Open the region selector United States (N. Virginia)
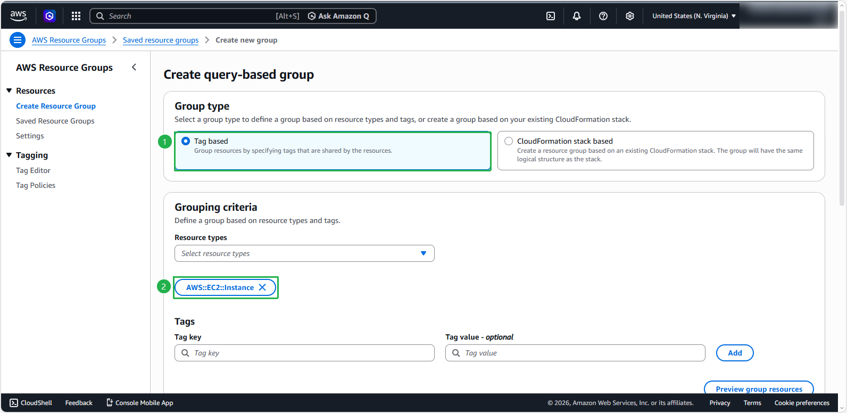This screenshot has height=413, width=847. click(x=694, y=16)
